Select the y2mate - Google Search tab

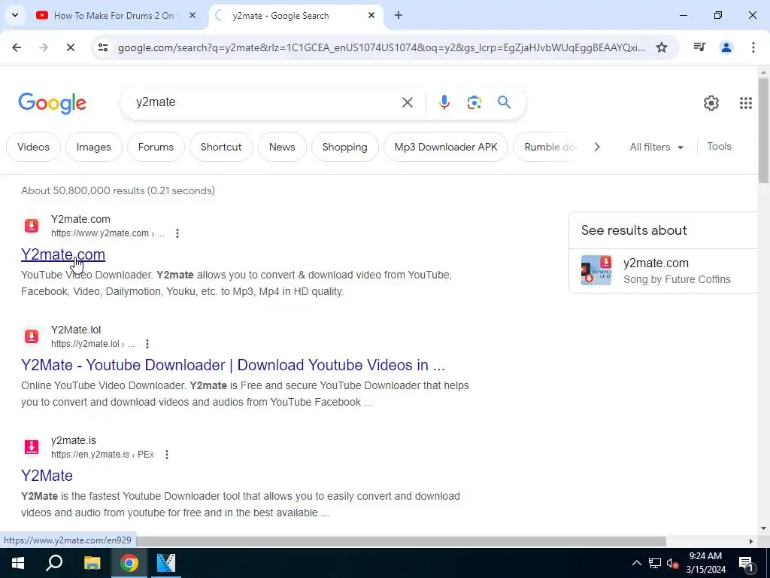tap(296, 16)
